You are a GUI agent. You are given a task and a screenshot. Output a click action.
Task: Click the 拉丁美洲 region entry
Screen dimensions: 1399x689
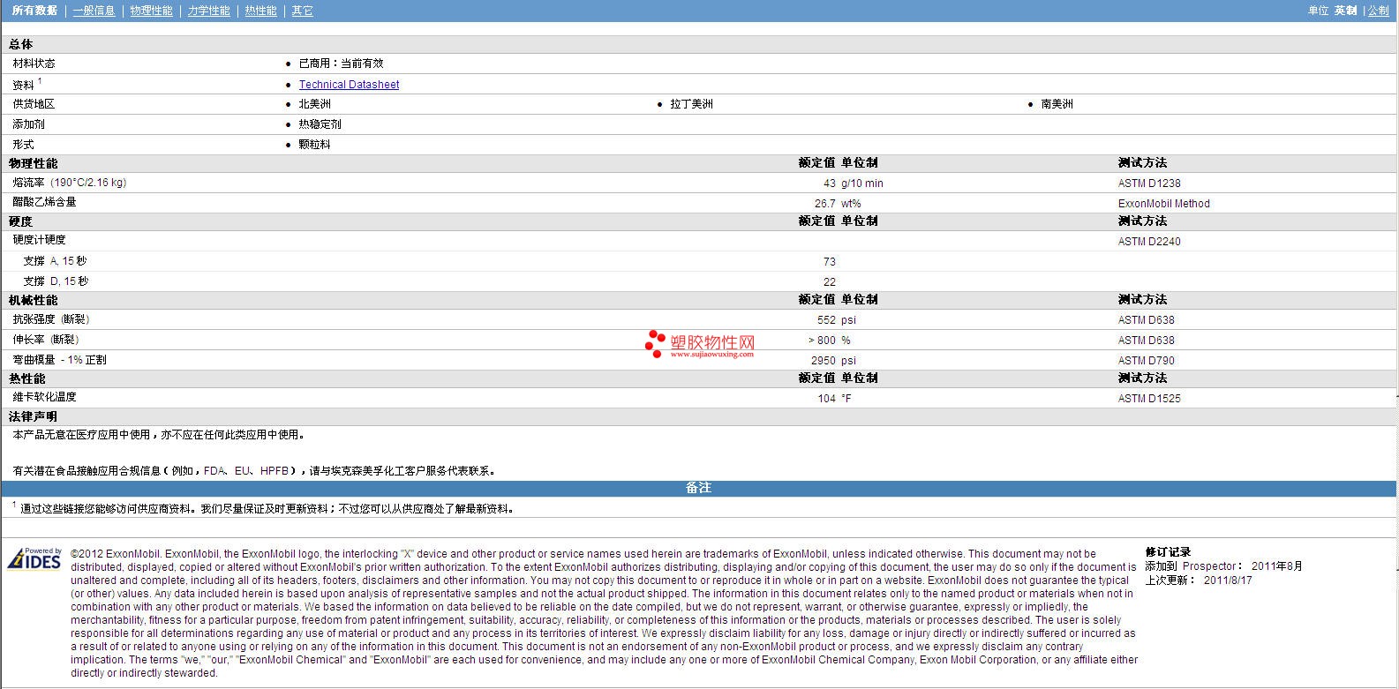pyautogui.click(x=692, y=104)
